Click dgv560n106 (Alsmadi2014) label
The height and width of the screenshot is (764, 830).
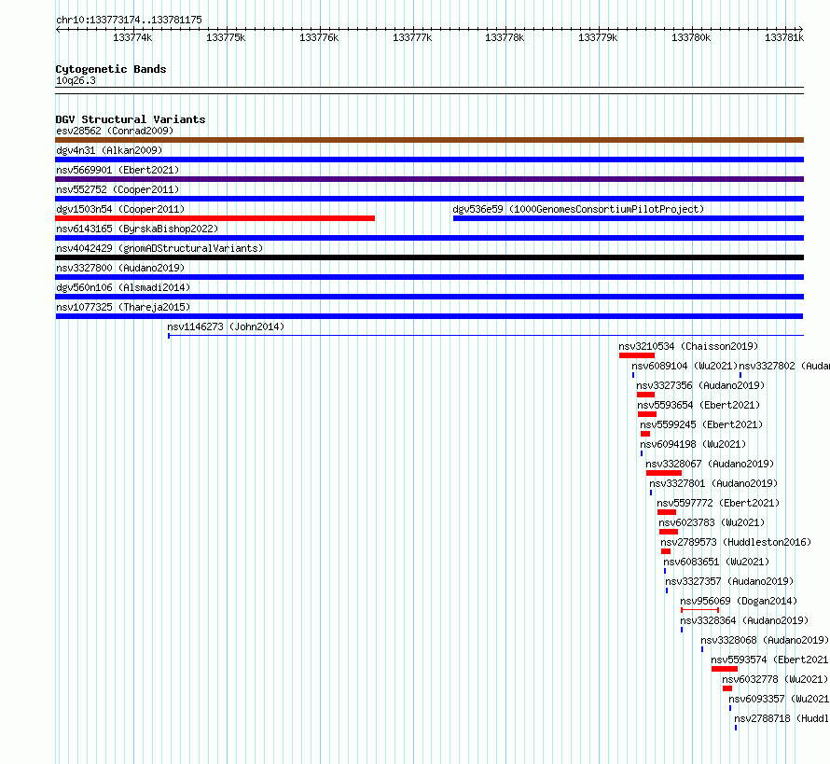tap(123, 287)
